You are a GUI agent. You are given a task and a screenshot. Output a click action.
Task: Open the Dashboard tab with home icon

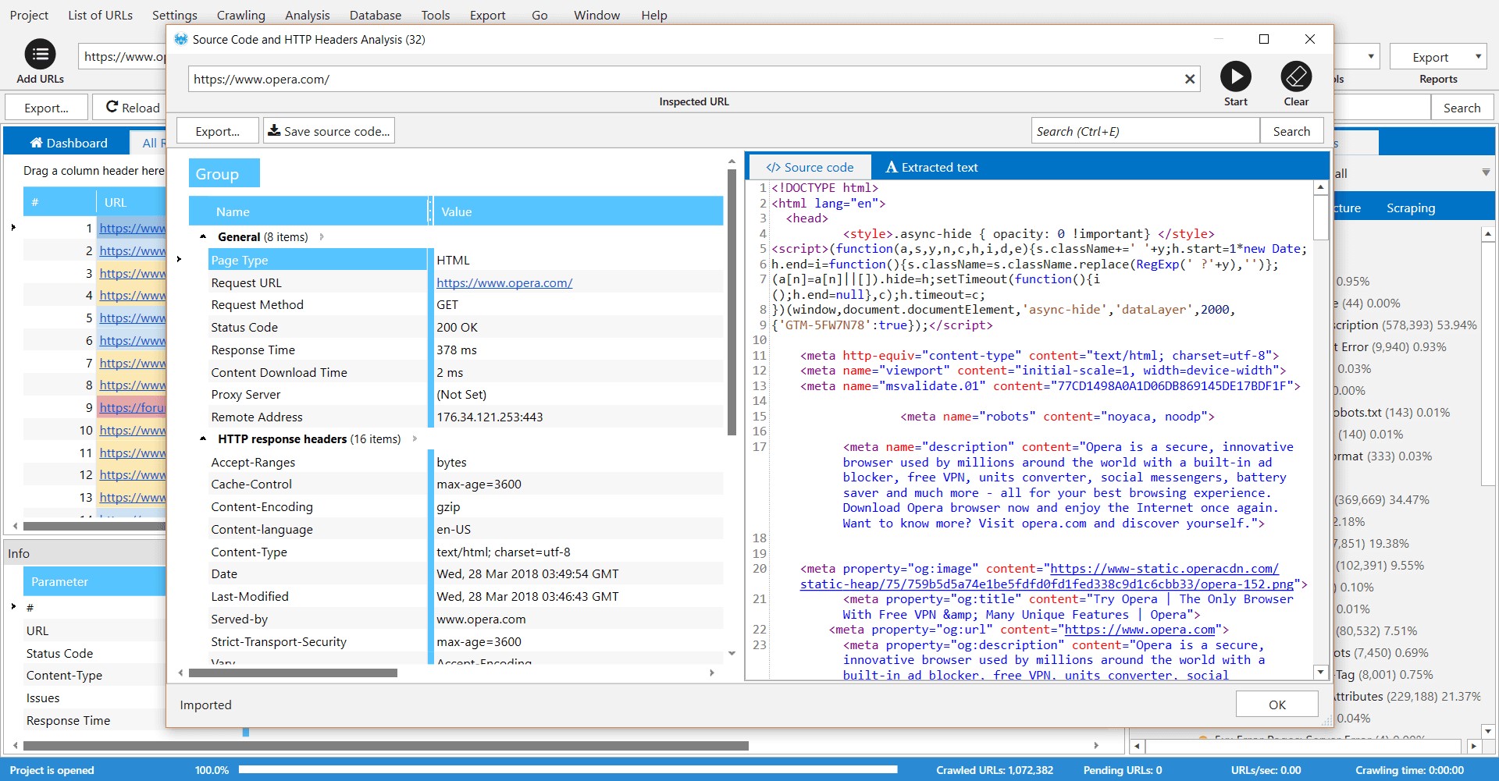point(68,143)
